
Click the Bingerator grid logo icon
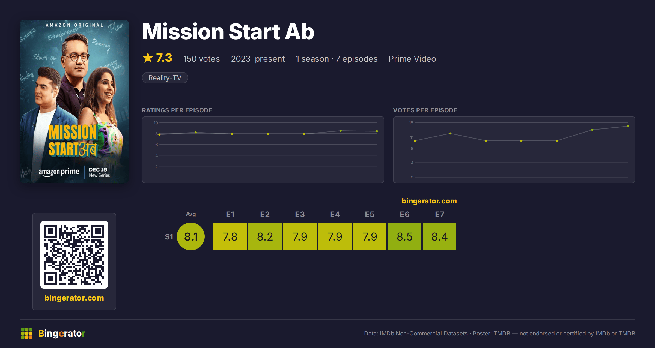(x=27, y=333)
